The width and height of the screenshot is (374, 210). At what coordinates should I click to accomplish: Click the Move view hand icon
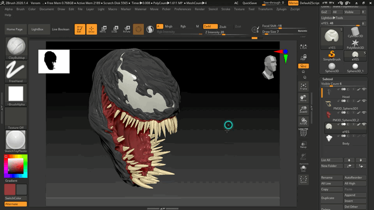click(x=303, y=98)
